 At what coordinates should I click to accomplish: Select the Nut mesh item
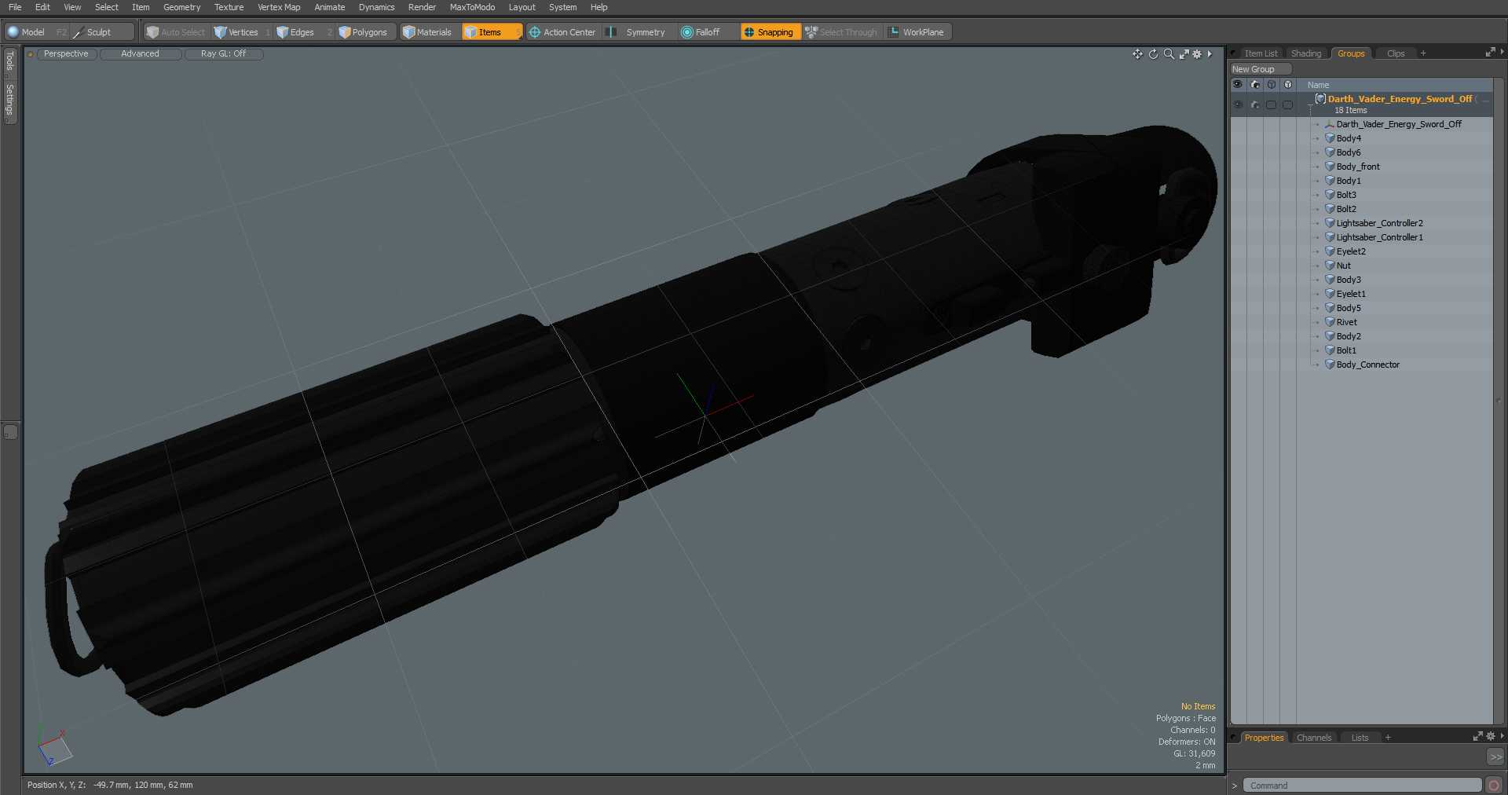click(1344, 266)
